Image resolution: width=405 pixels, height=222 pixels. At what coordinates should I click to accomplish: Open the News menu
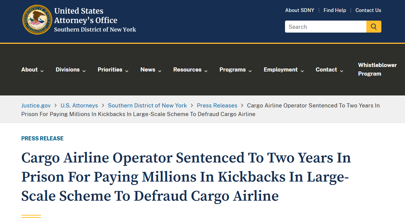[151, 70]
